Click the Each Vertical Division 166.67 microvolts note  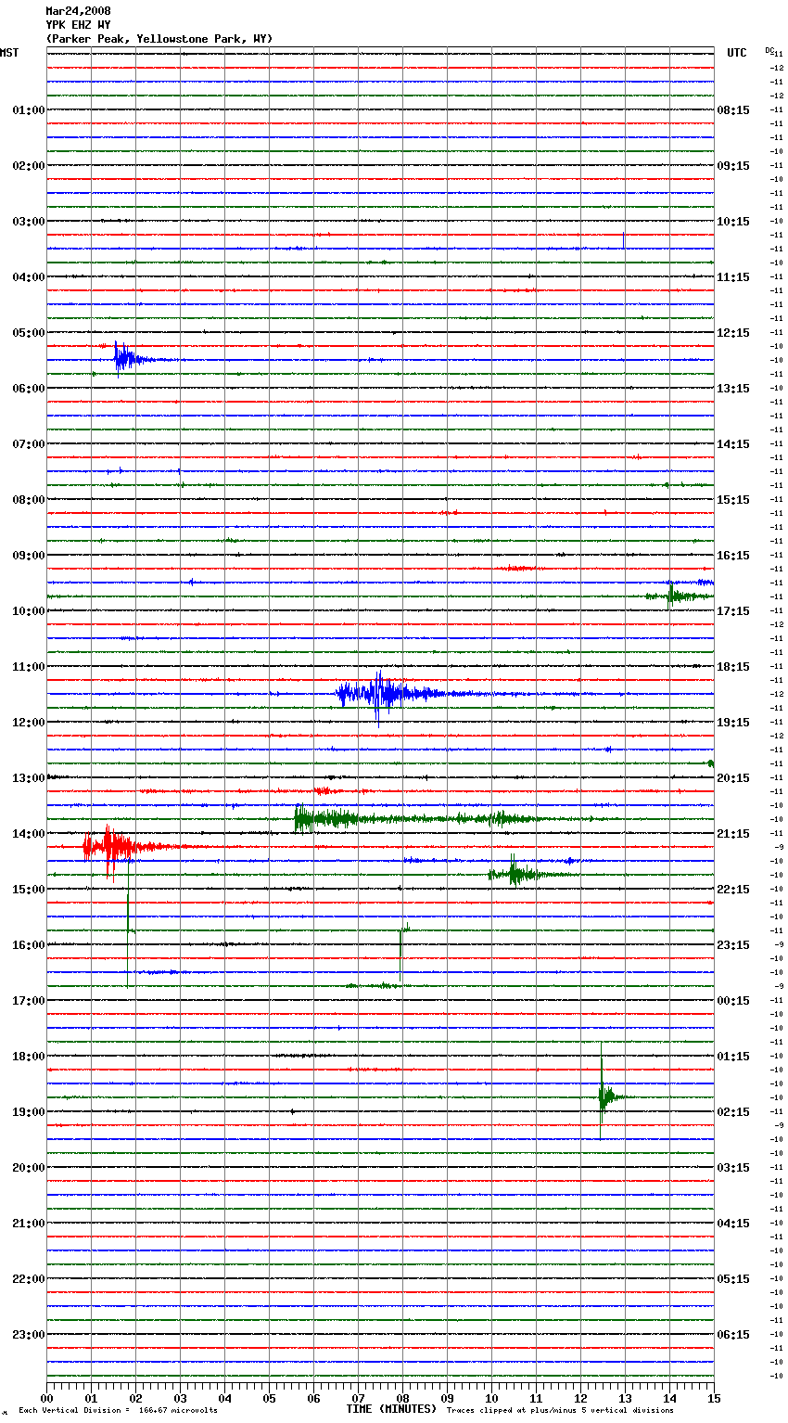coord(118,1410)
